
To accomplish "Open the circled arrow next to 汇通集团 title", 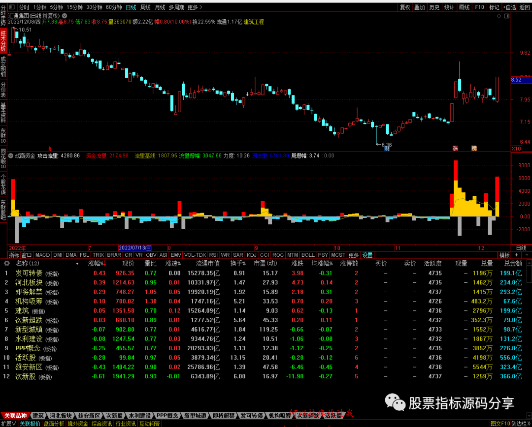I will click(x=64, y=16).
